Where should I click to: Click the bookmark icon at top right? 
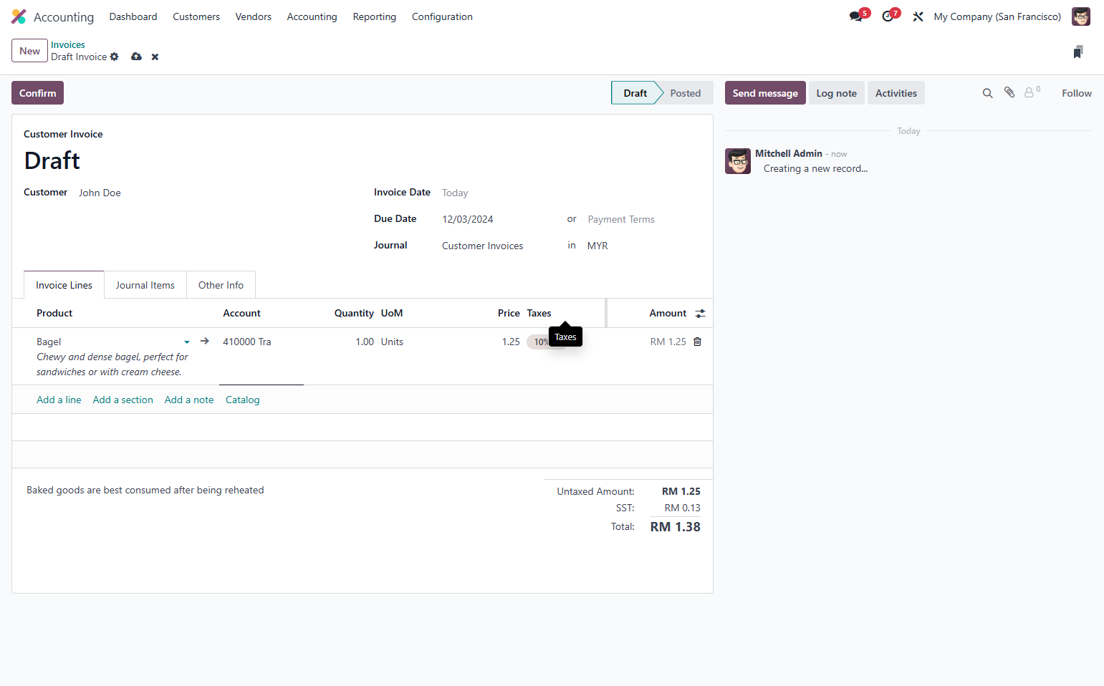click(x=1078, y=52)
